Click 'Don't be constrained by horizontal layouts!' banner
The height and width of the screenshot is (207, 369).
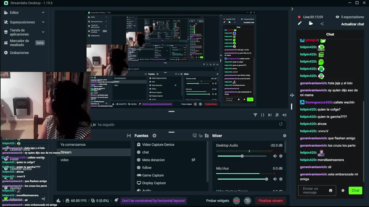pos(154,201)
